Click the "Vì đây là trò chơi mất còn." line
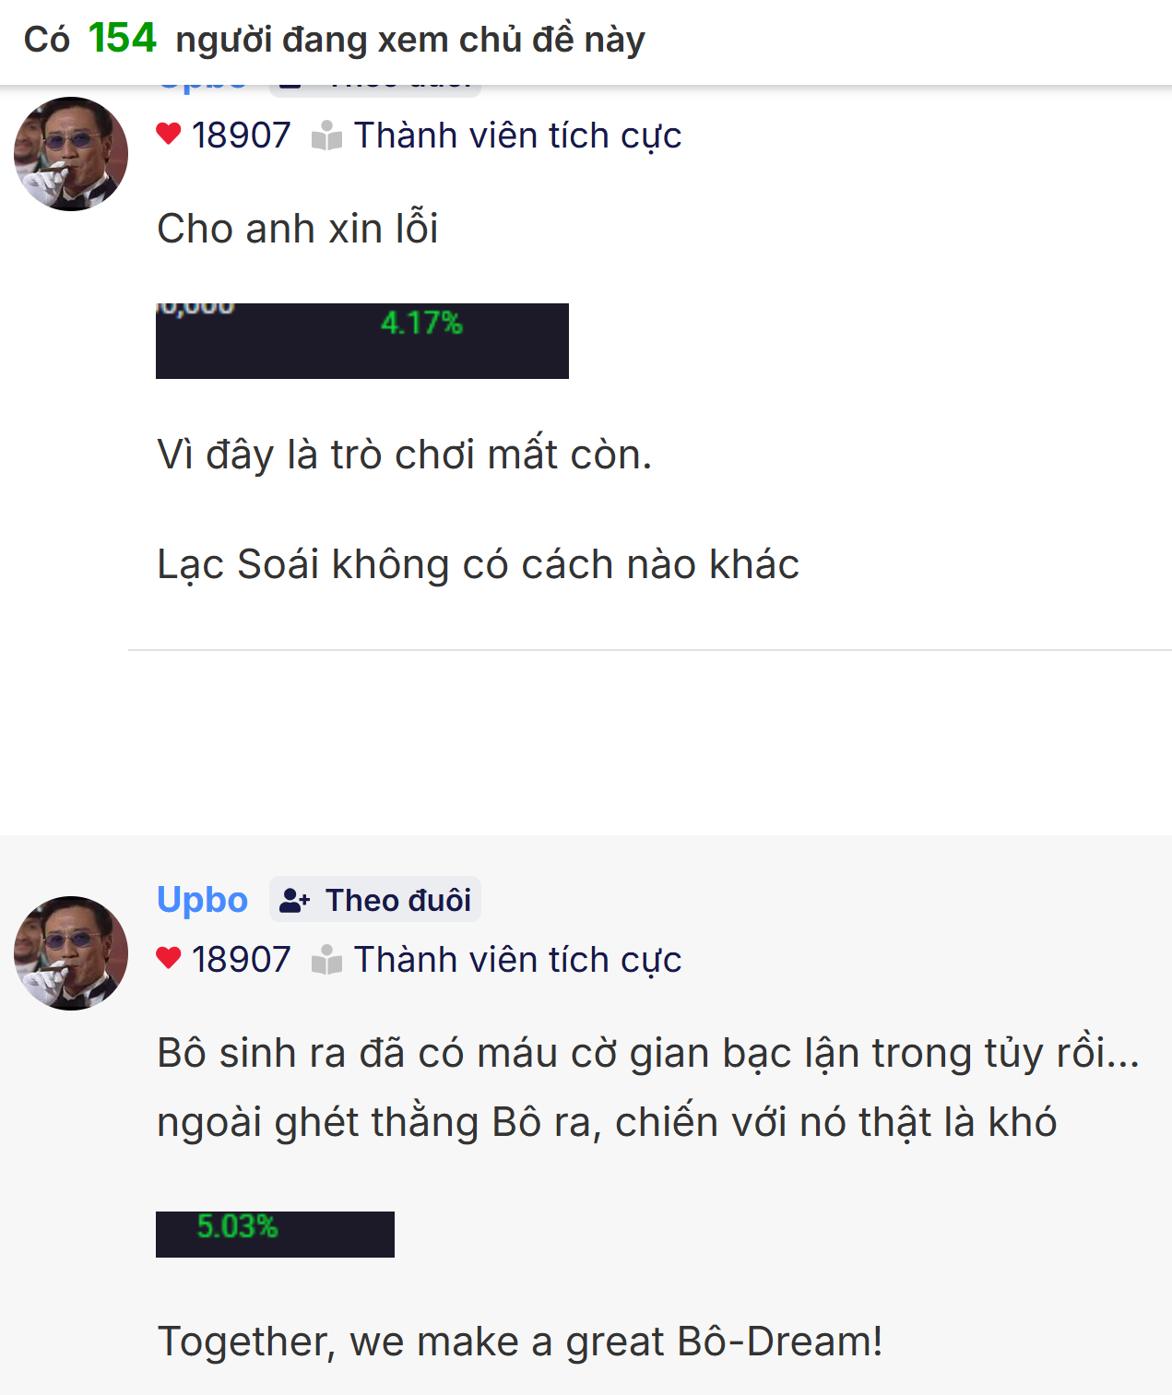Image resolution: width=1172 pixels, height=1395 pixels. pos(404,455)
